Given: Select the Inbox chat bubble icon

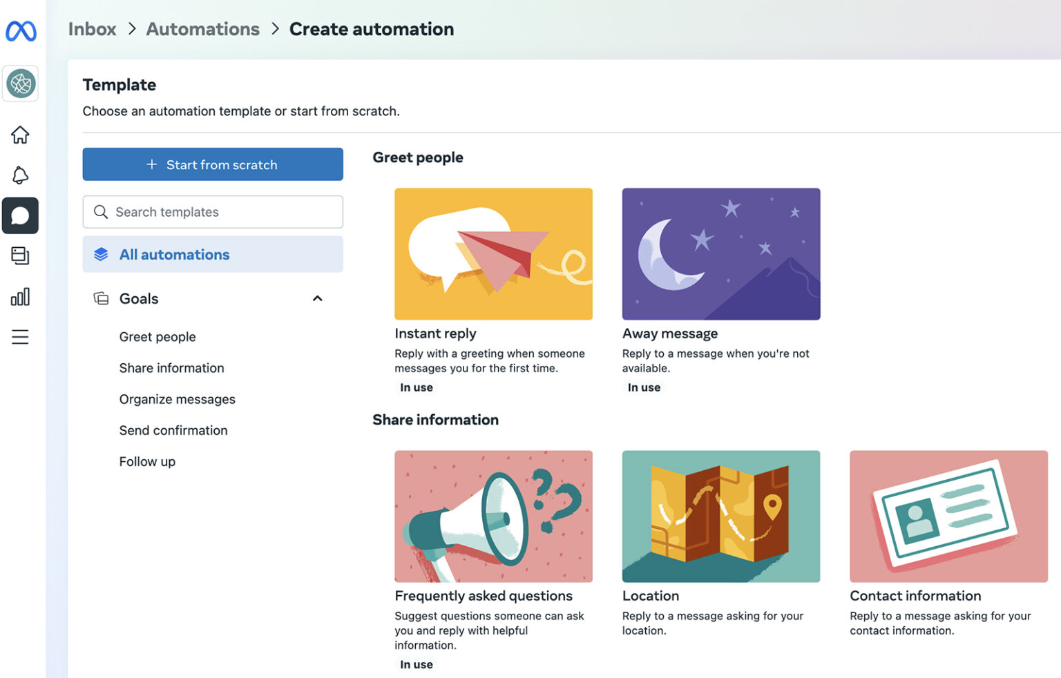Looking at the screenshot, I should click(x=20, y=215).
